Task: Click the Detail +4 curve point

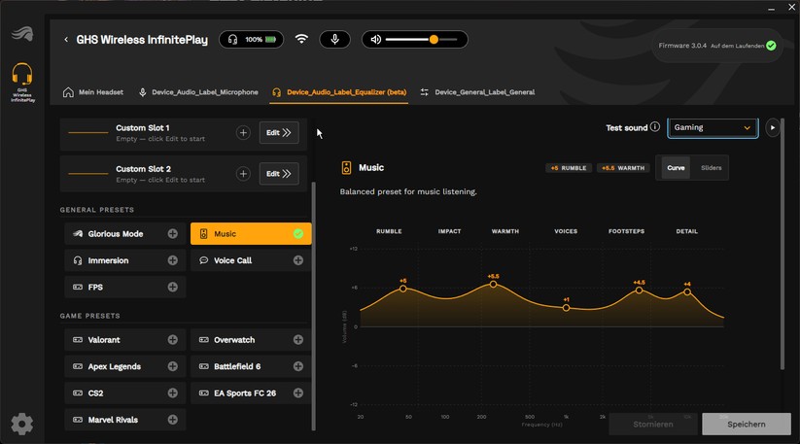Action: [687, 291]
